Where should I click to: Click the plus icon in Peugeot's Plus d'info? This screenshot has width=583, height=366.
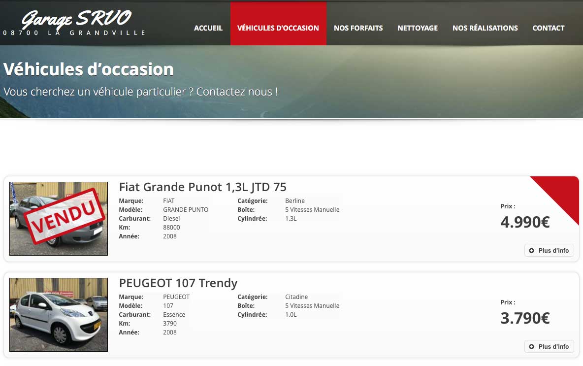pyautogui.click(x=531, y=347)
